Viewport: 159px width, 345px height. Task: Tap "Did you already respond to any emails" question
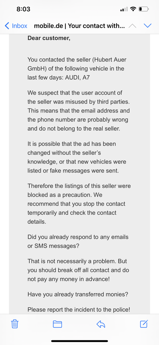pyautogui.click(x=78, y=237)
